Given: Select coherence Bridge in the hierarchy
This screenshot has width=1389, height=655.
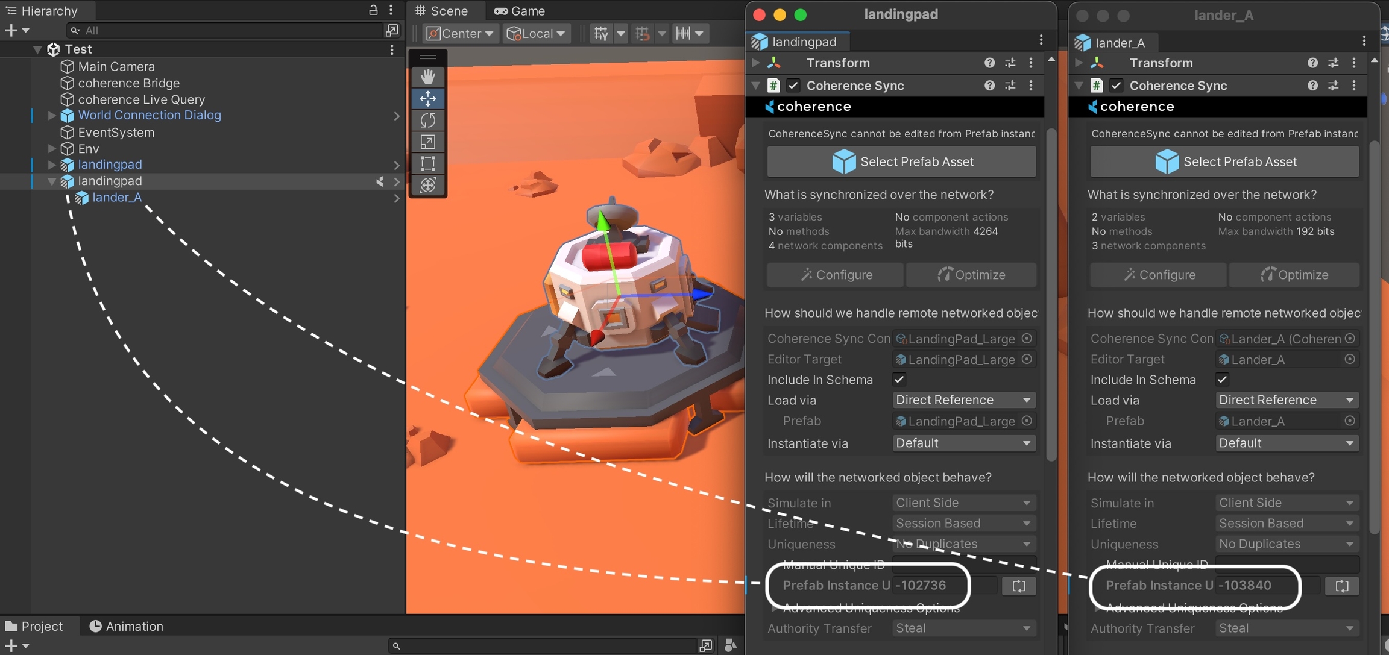Looking at the screenshot, I should (x=128, y=83).
